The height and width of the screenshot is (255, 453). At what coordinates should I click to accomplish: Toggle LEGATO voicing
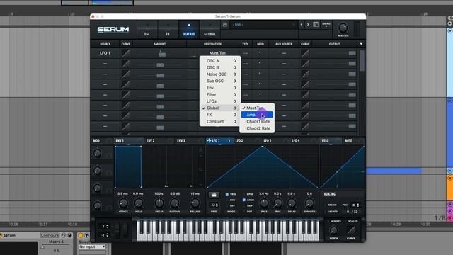pos(333,212)
